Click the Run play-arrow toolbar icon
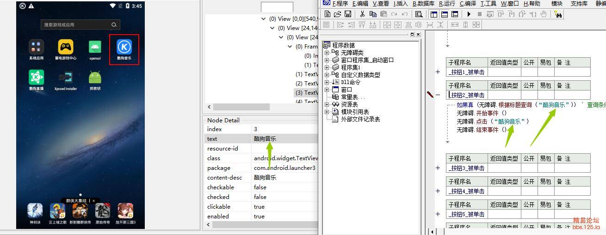Viewport: 606px width, 235px height. (x=469, y=14)
